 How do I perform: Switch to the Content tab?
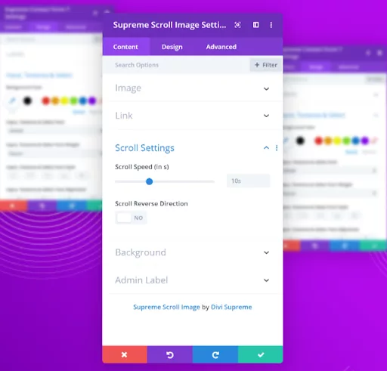click(x=125, y=47)
